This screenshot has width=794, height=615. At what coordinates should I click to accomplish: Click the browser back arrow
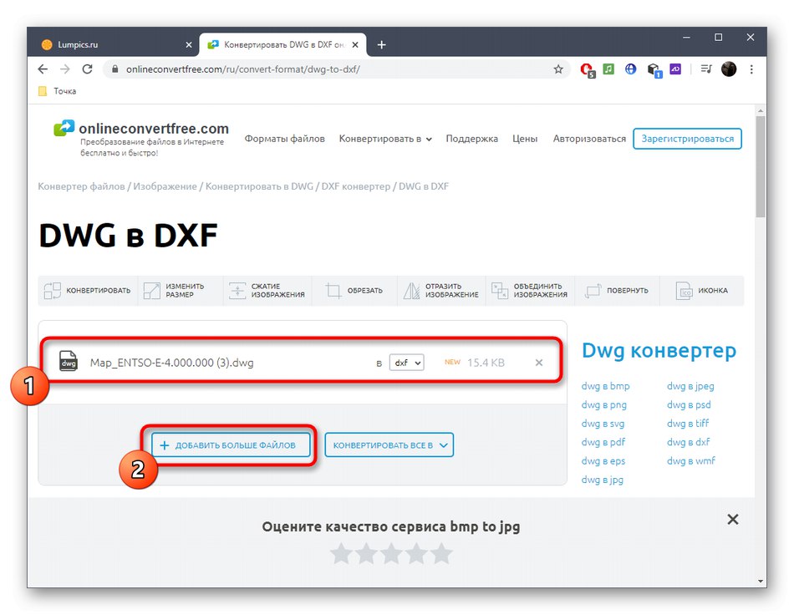pos(43,69)
